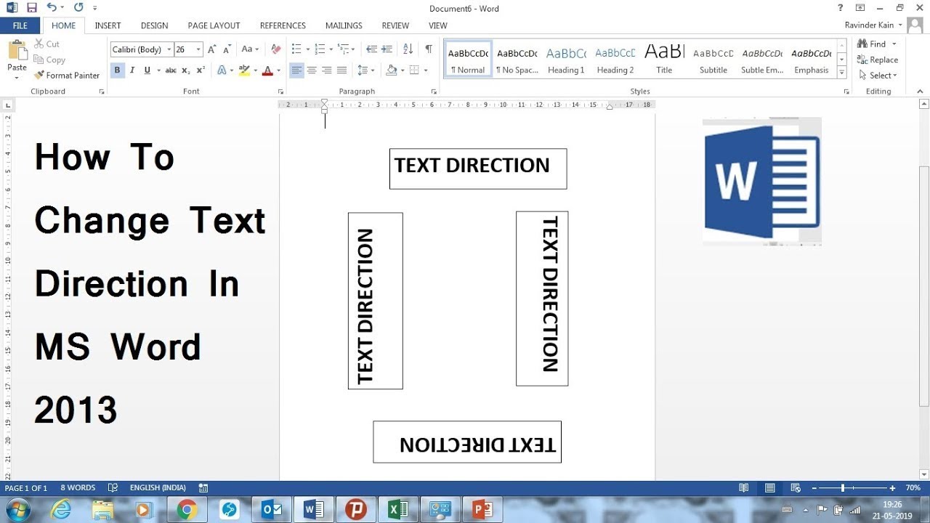Apply strikethrough formatting
This screenshot has height=523, width=930.
coord(171,70)
